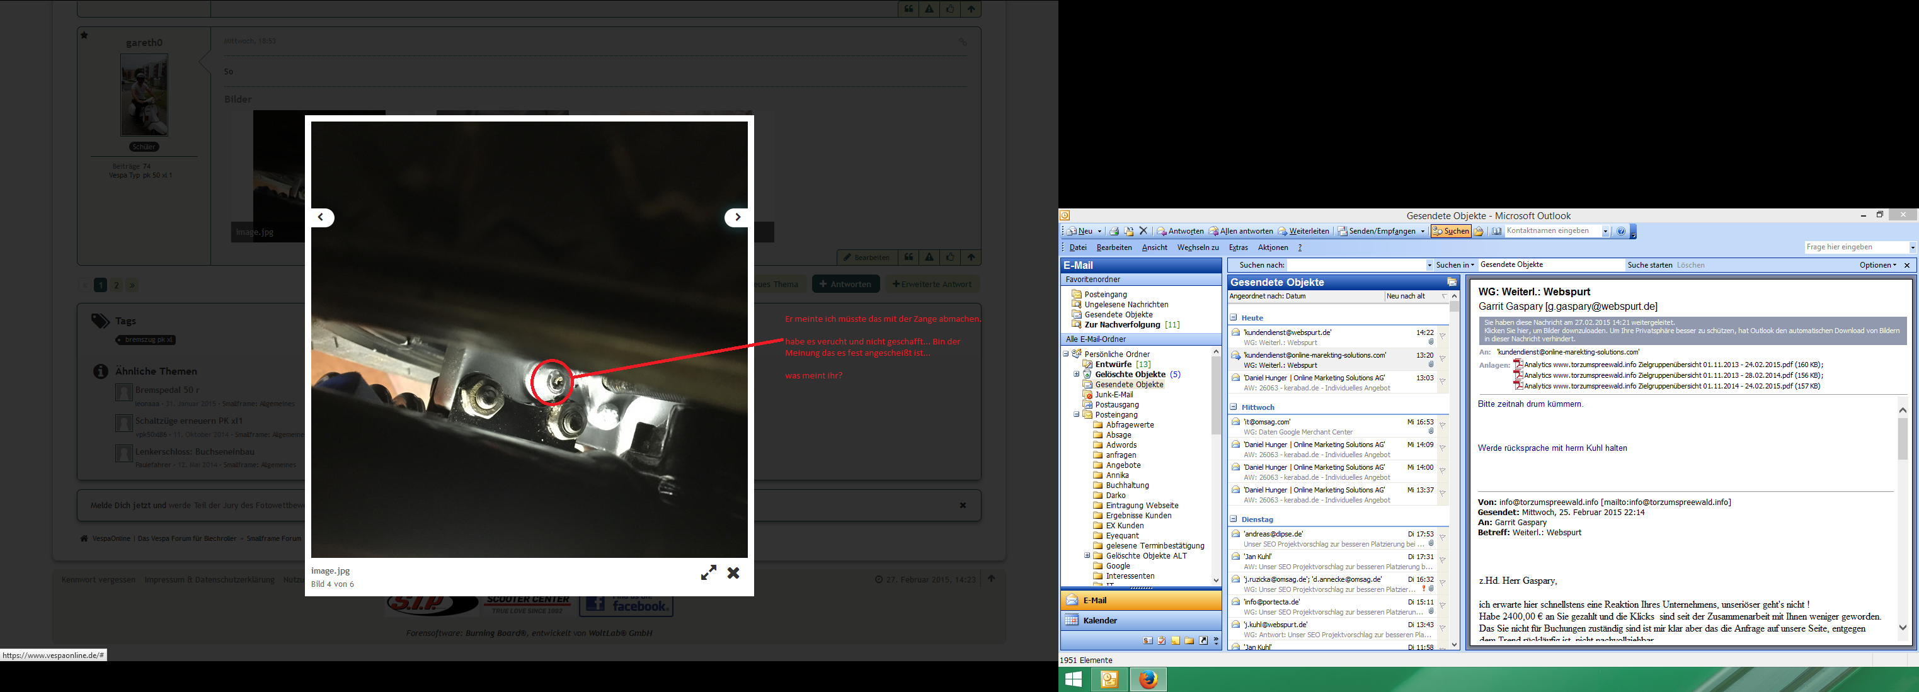Toggle the Suchen search pane button
This screenshot has width=1919, height=692.
(x=1450, y=232)
